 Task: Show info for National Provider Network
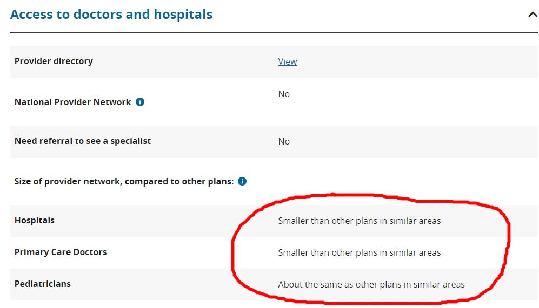tap(140, 102)
